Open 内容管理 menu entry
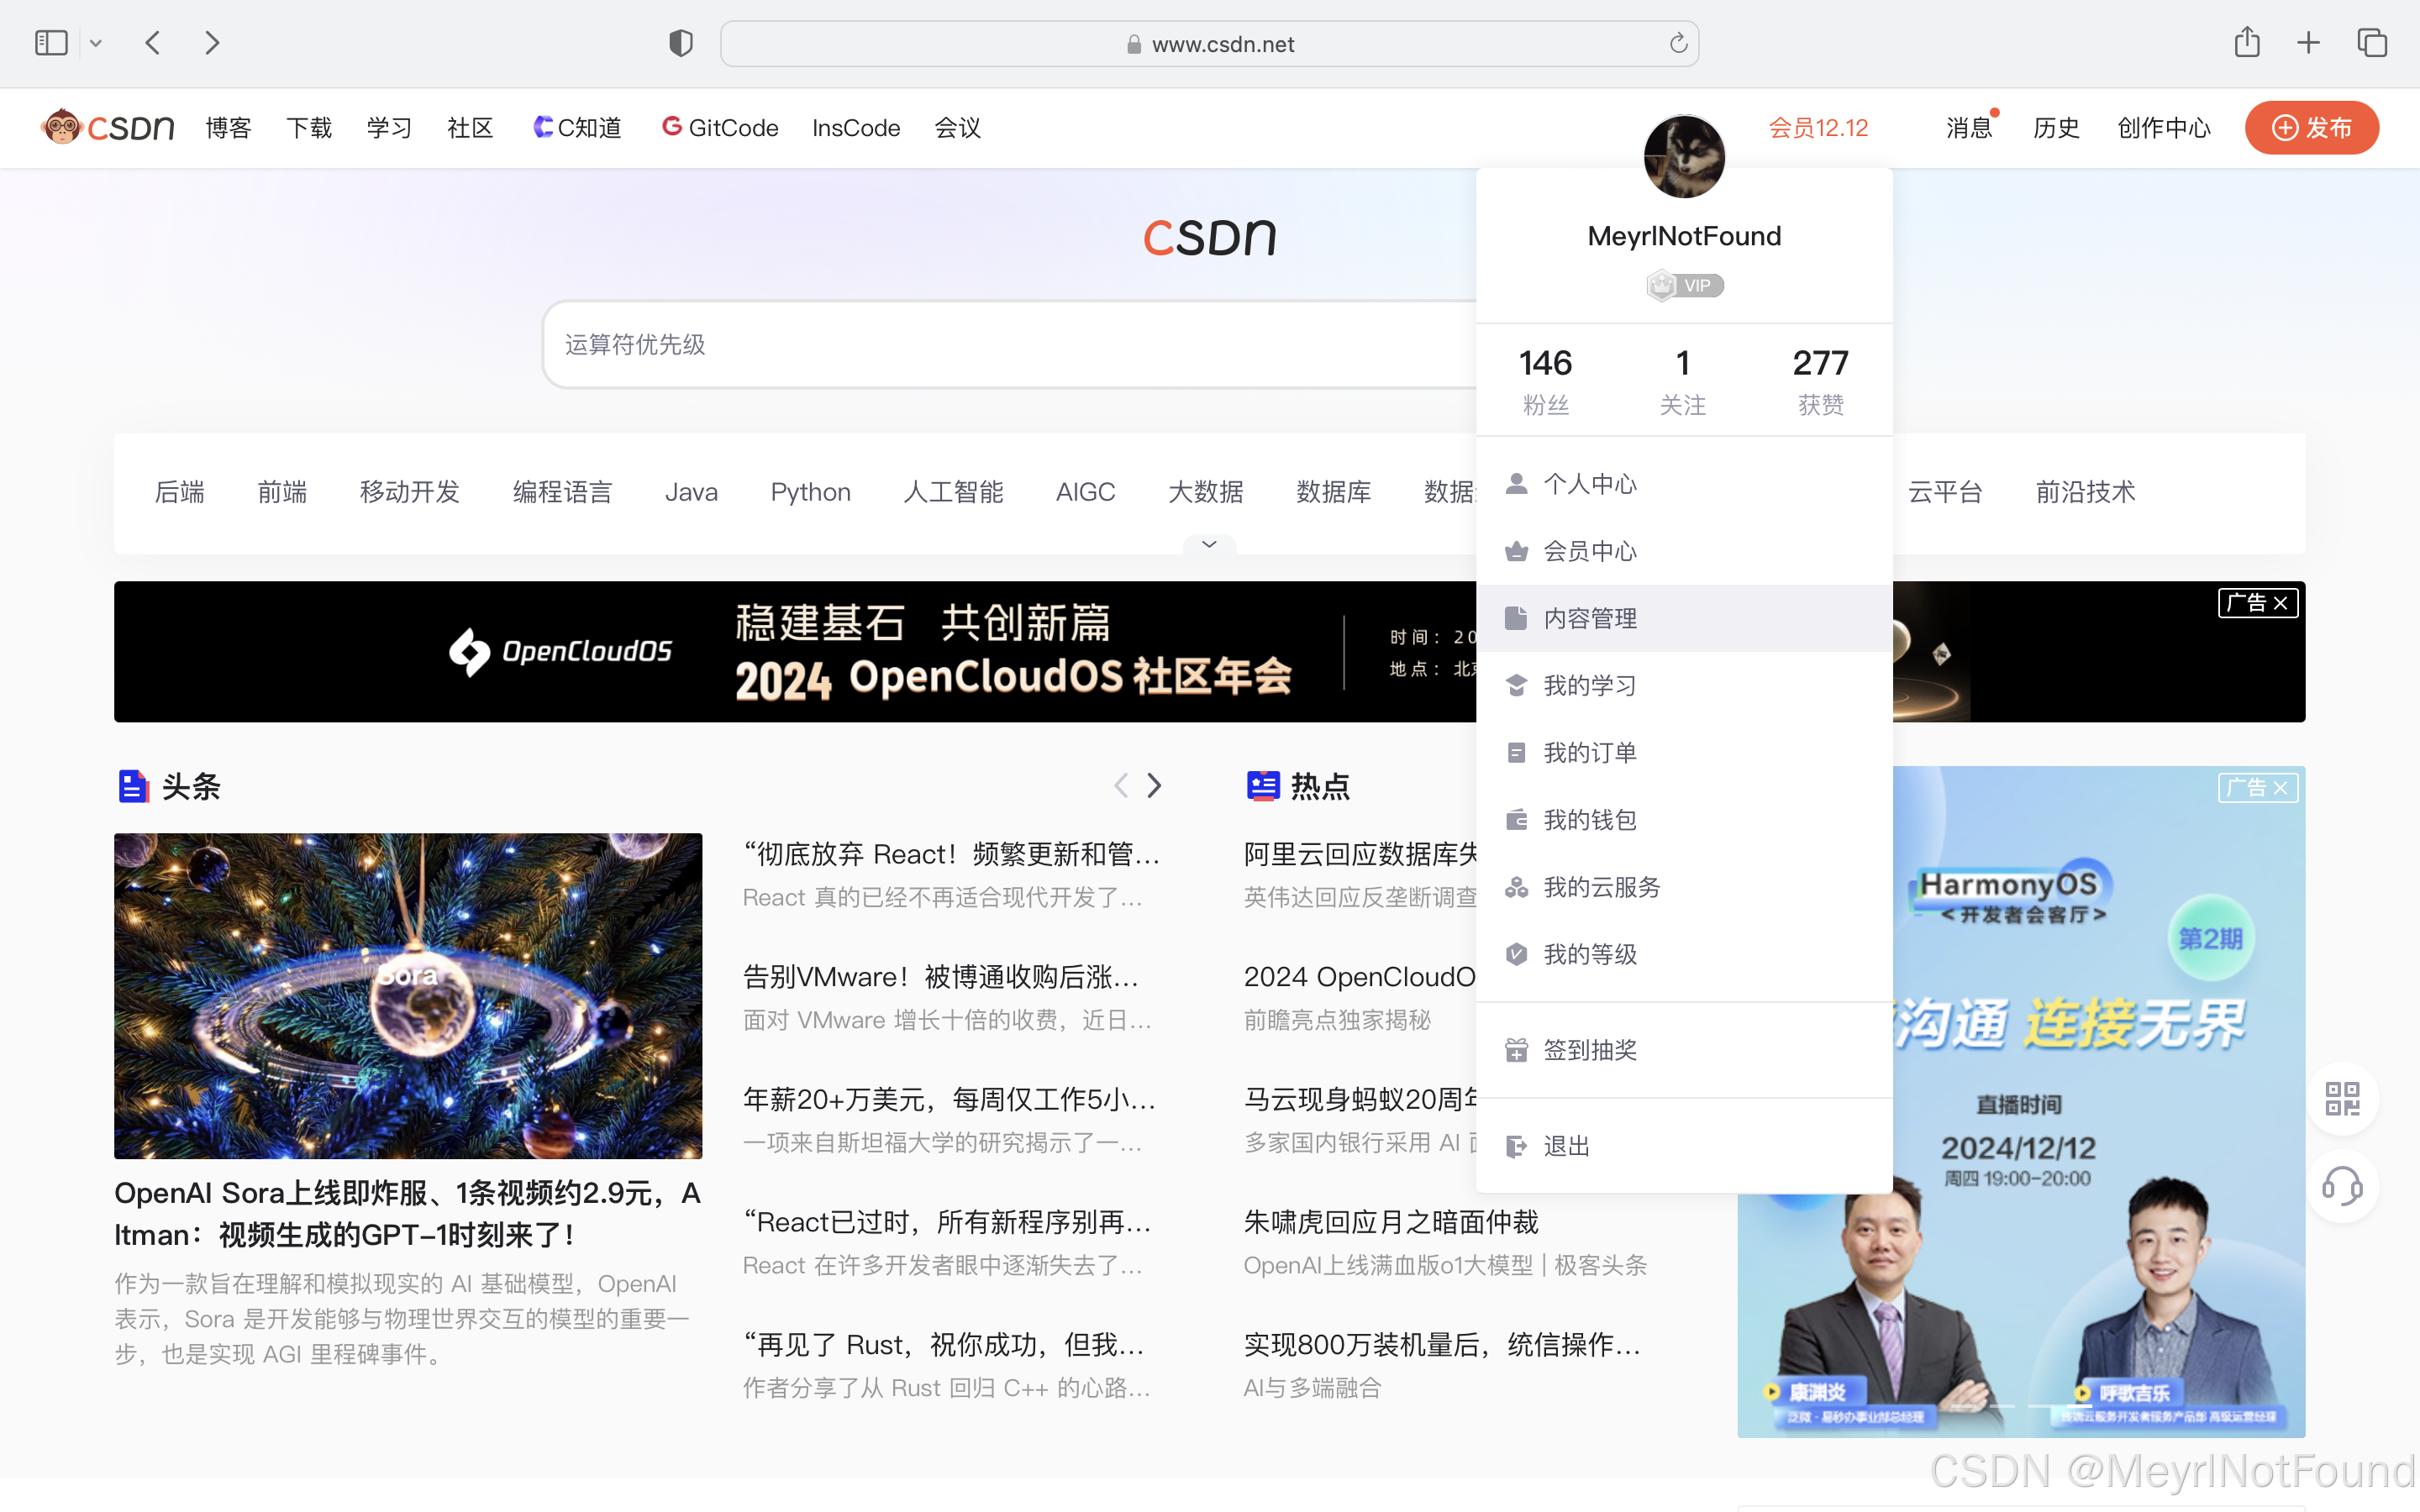2420x1512 pixels. tap(1684, 618)
